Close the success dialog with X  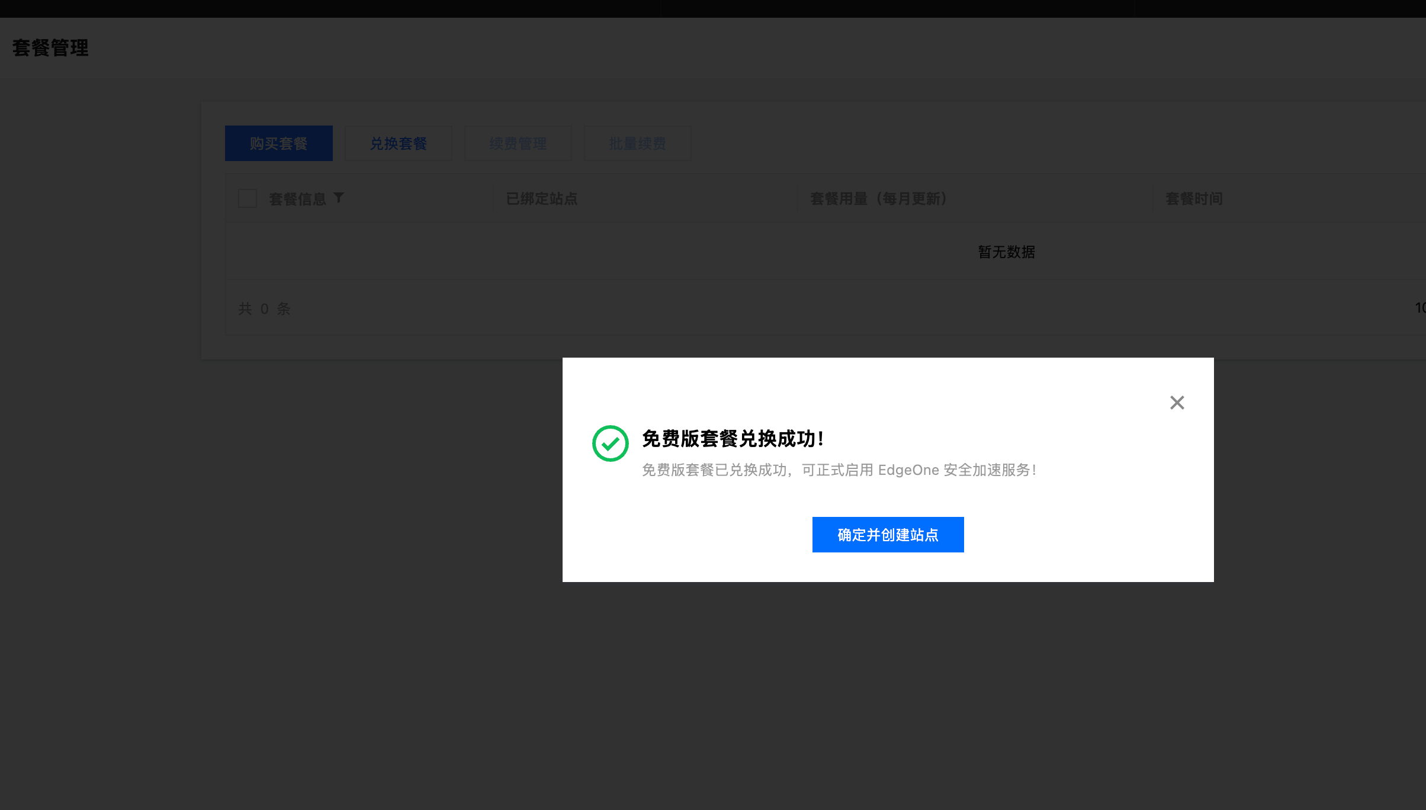[x=1177, y=403]
